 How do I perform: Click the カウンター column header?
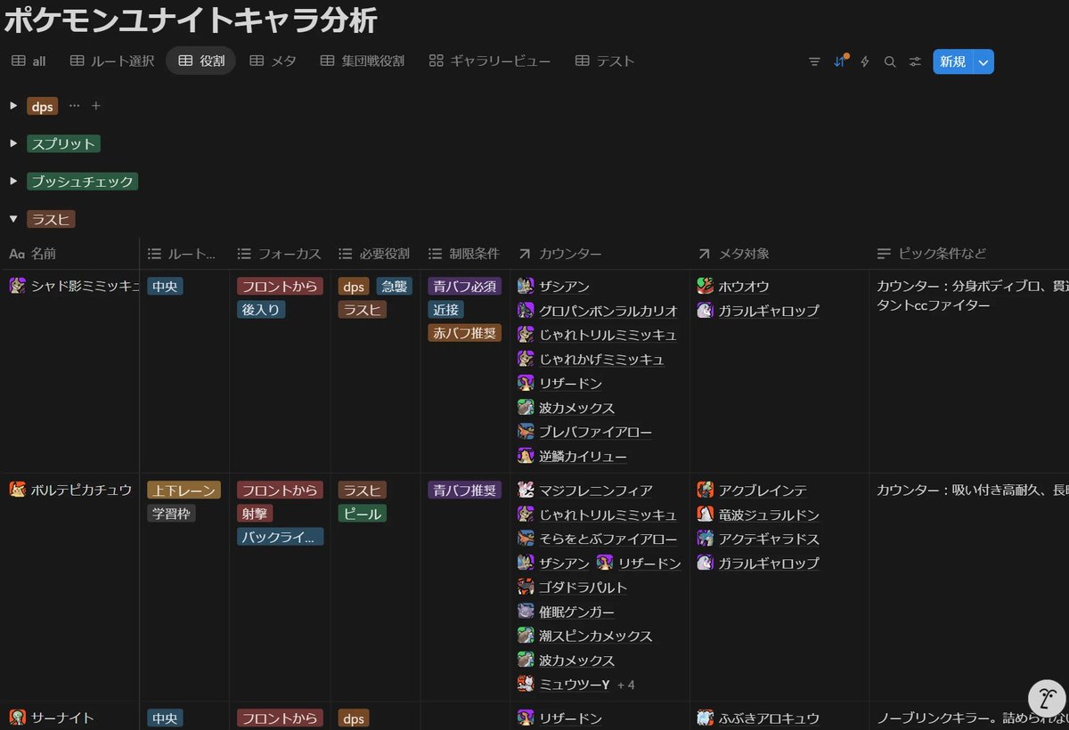(x=600, y=254)
